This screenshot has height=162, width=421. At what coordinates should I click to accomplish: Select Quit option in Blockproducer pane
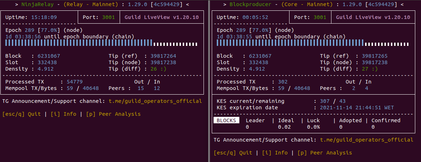[x=233, y=153]
